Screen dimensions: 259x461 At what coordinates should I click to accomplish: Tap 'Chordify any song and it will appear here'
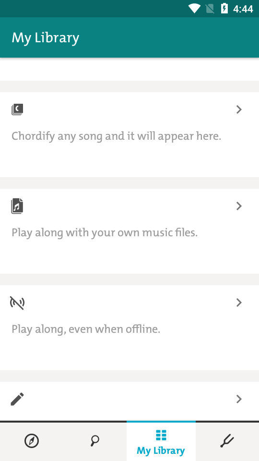116,136
